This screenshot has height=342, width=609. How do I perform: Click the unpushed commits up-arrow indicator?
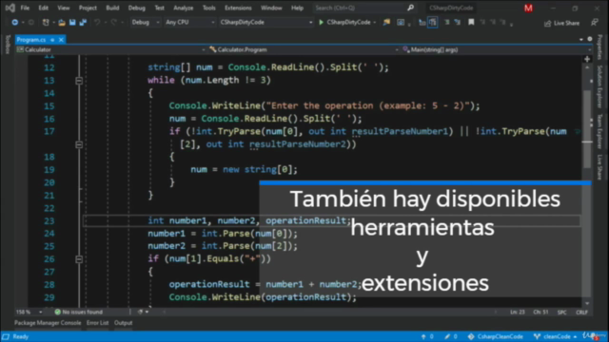[427, 336]
